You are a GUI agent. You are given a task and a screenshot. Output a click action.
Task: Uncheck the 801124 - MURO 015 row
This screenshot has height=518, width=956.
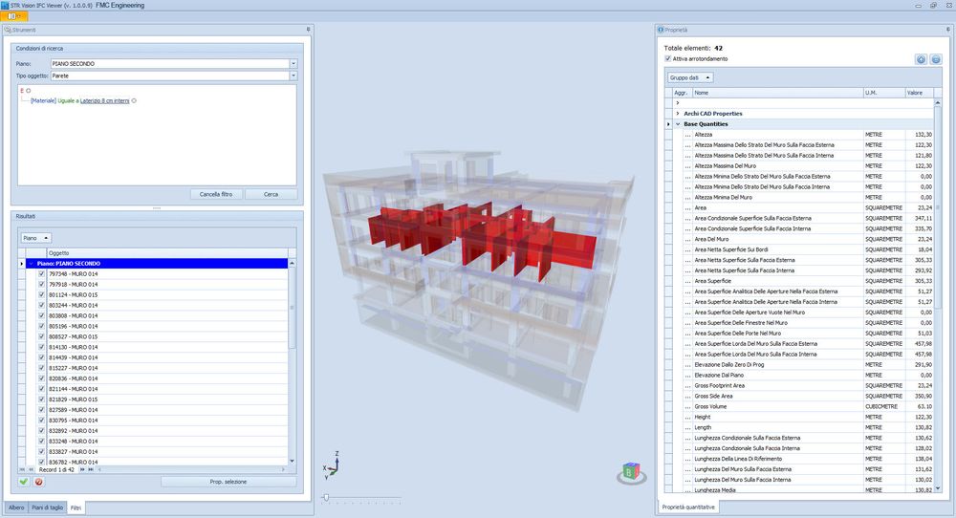(x=40, y=293)
